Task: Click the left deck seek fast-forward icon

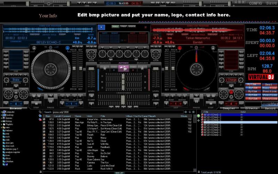Action: [39, 96]
